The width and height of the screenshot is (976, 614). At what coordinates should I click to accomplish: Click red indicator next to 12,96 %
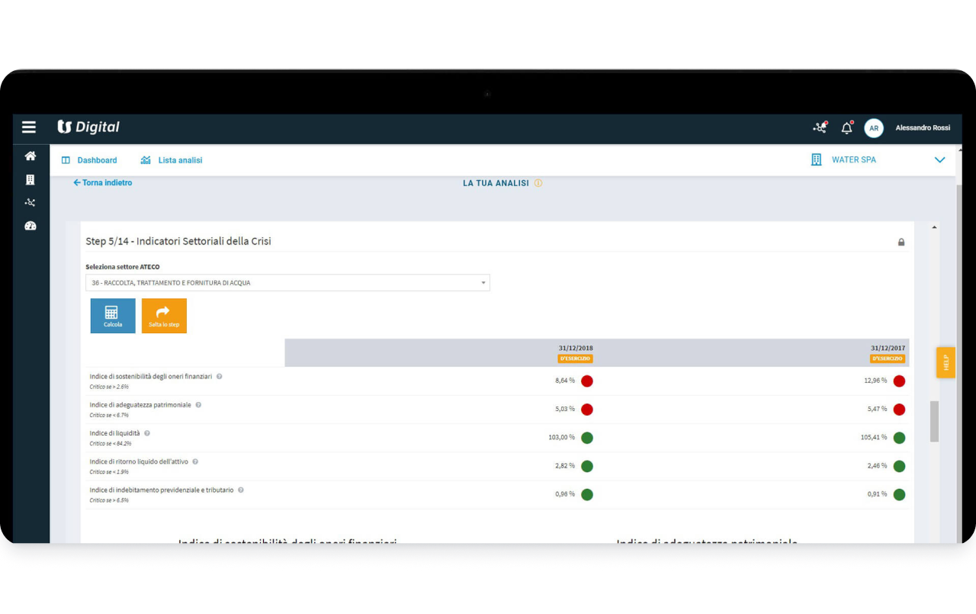pos(899,381)
